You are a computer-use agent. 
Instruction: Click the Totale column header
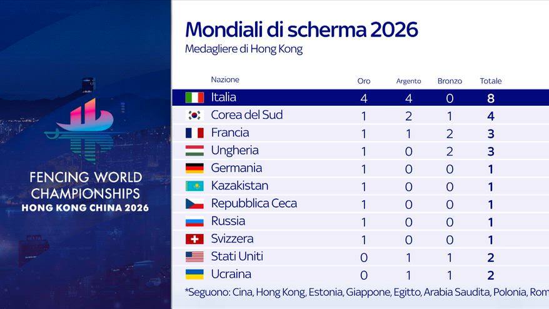click(x=490, y=81)
